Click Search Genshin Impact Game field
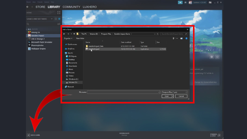The image size is (247, 139). coord(174,34)
